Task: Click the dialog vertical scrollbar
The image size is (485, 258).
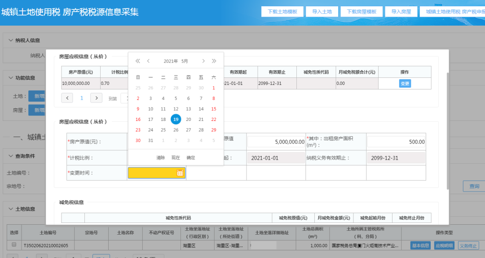Action: (448, 131)
